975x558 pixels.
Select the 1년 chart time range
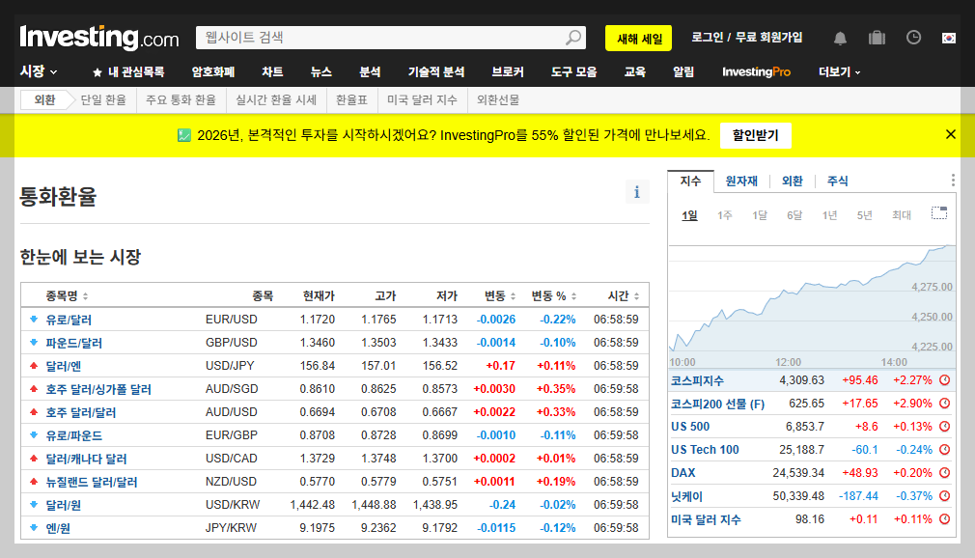coord(828,215)
